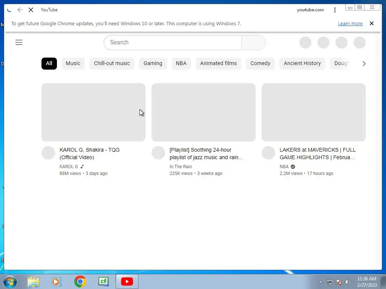386x289 pixels.
Task: Launch Windows Media Player from taskbar
Action: [57, 282]
